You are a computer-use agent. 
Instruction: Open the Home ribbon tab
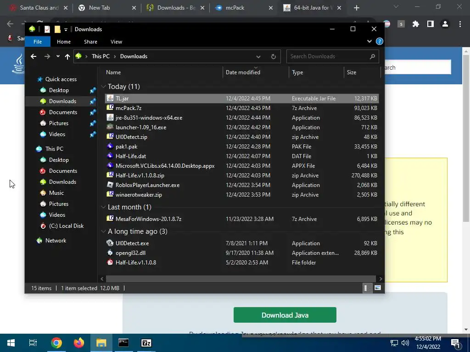(64, 42)
